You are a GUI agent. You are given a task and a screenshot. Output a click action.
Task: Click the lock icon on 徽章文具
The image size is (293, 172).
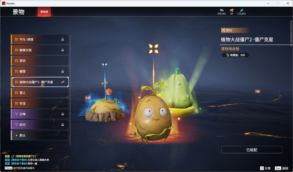click(x=63, y=50)
